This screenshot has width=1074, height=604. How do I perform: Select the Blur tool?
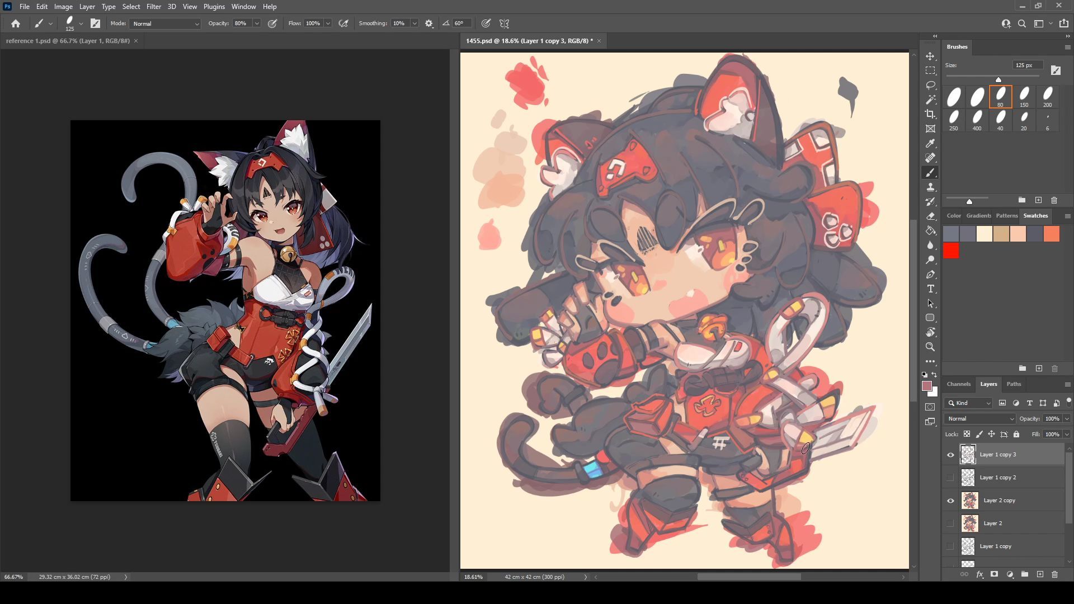click(930, 246)
